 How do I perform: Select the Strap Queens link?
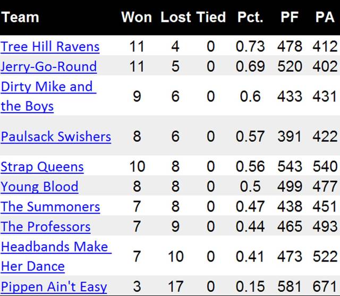pyautogui.click(x=42, y=166)
